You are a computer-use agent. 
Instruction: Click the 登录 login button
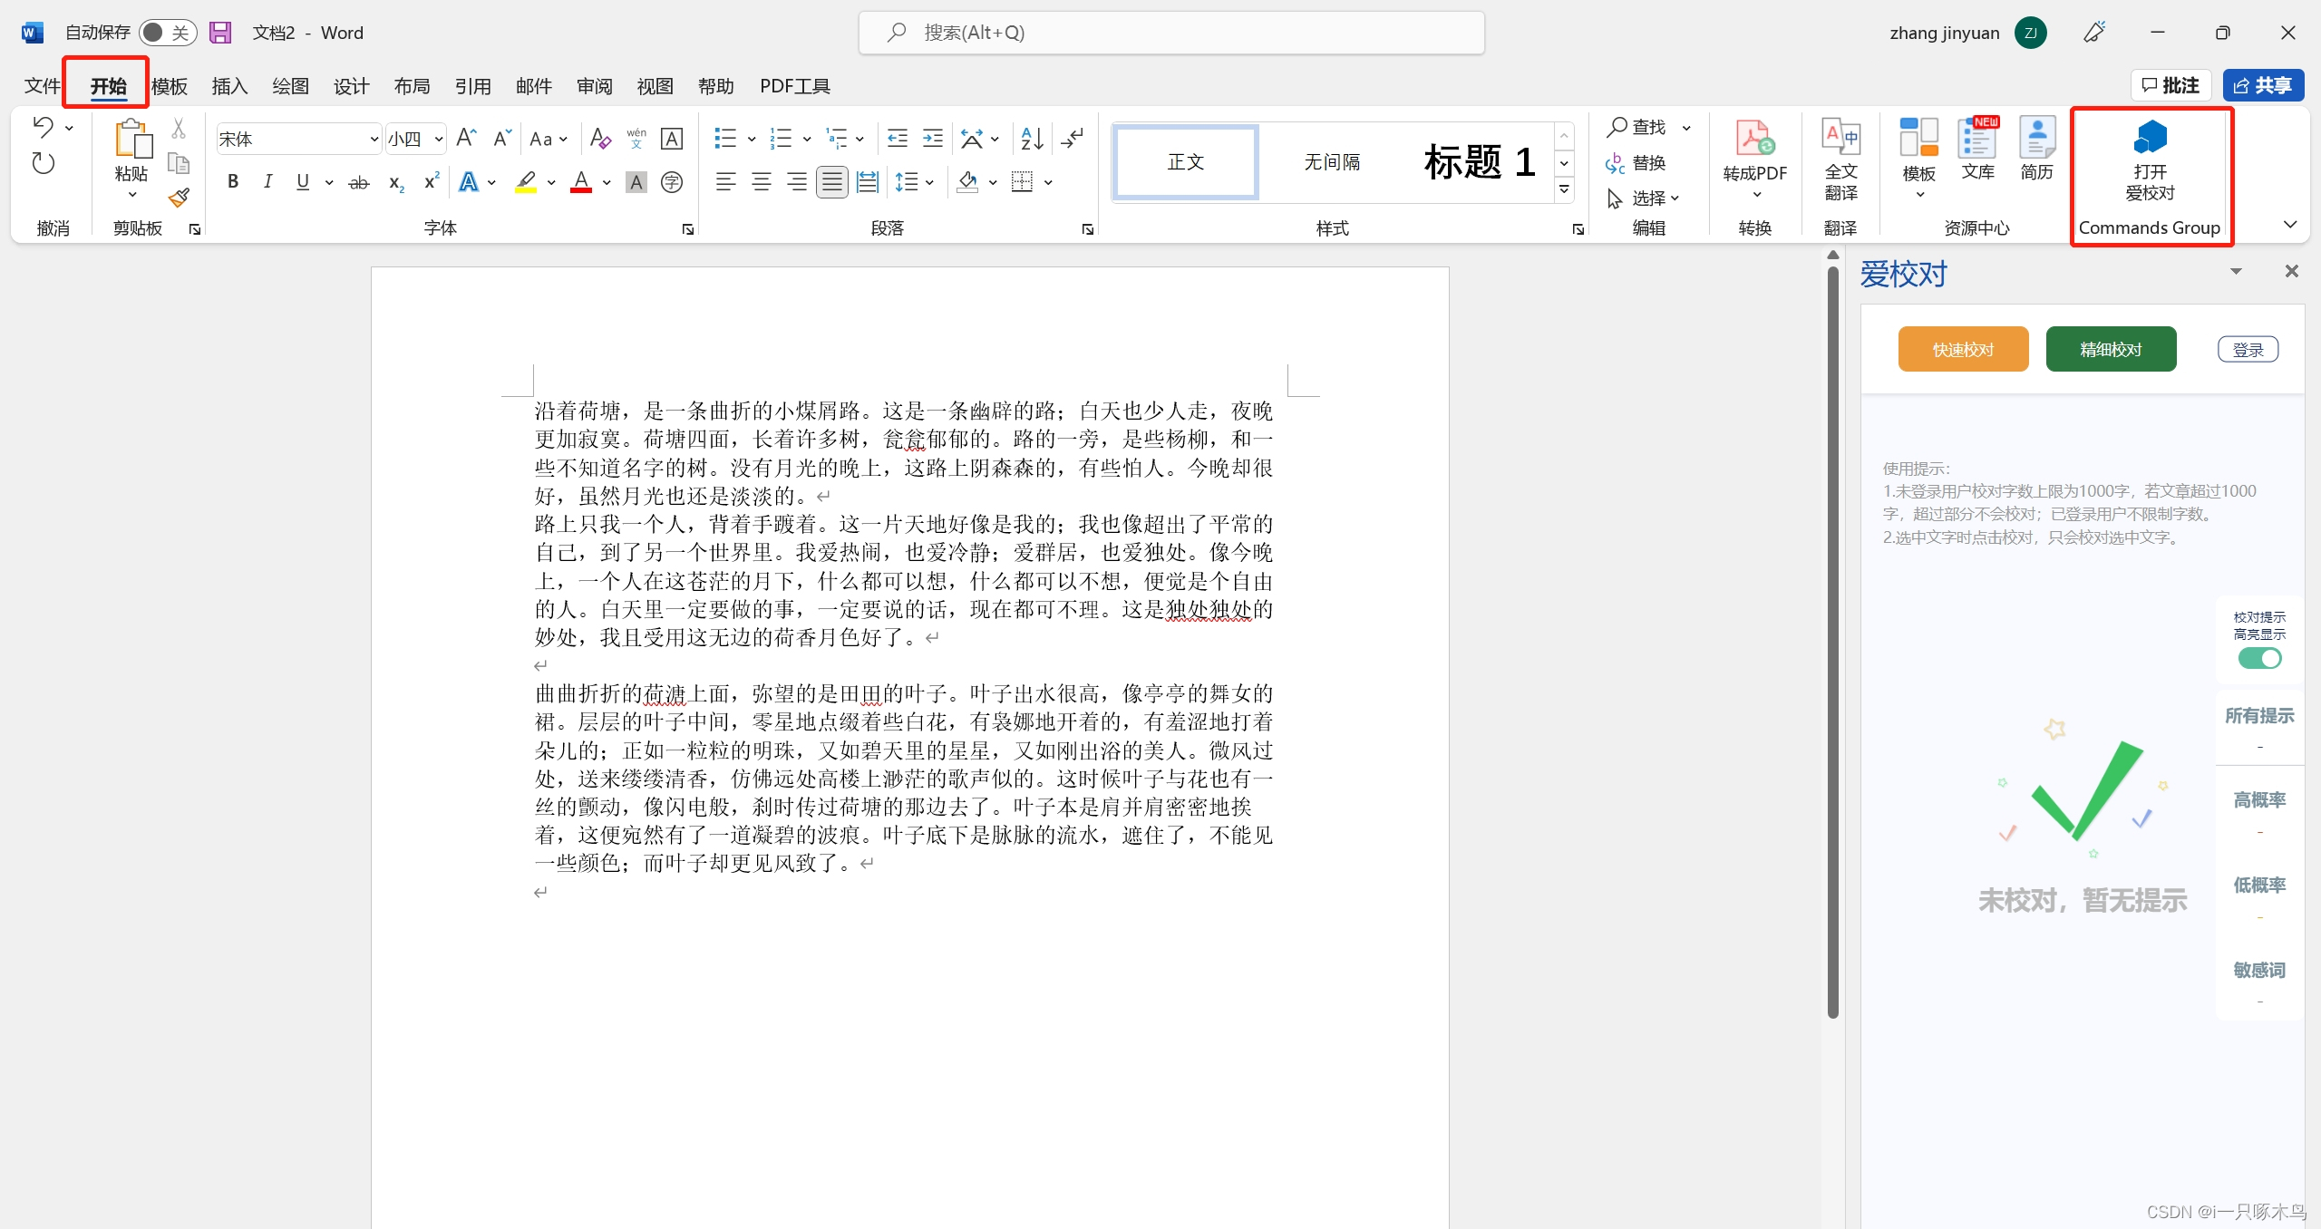(x=2248, y=350)
